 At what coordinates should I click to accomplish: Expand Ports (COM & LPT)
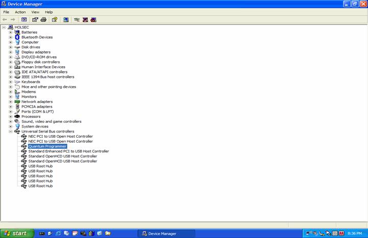10,112
